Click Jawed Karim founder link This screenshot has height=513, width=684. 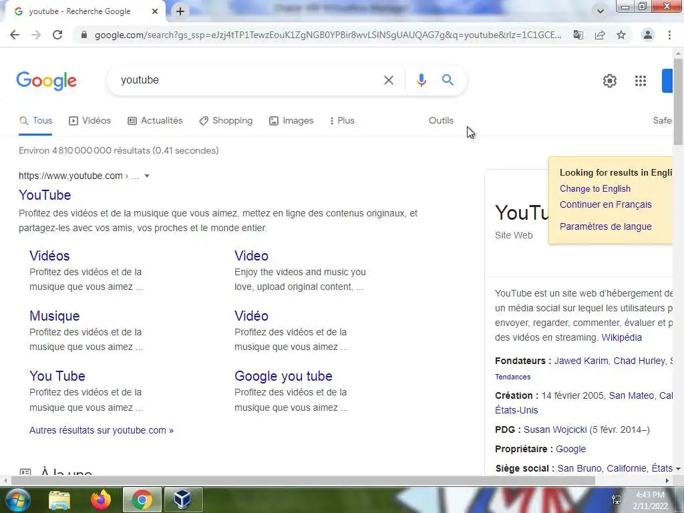click(x=581, y=361)
